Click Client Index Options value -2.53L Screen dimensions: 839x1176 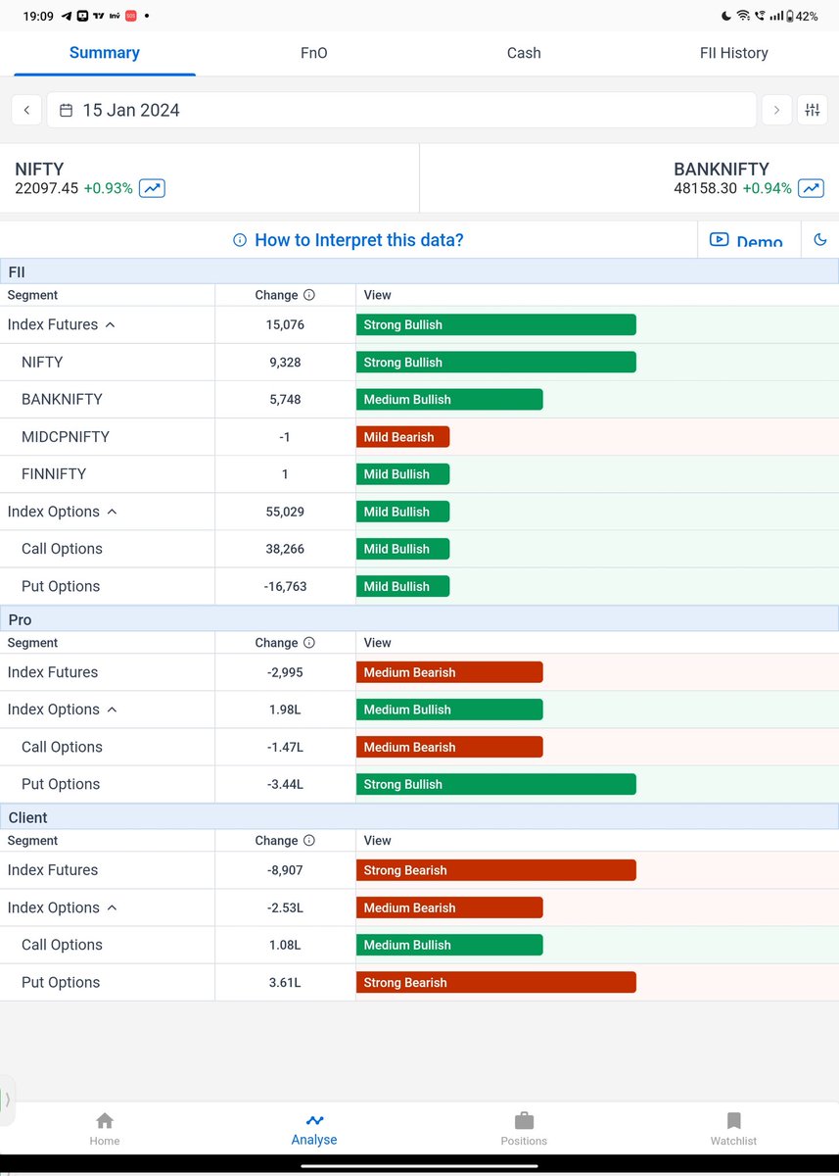(285, 907)
